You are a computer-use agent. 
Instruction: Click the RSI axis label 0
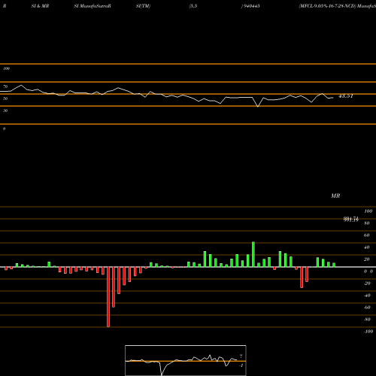(5, 129)
